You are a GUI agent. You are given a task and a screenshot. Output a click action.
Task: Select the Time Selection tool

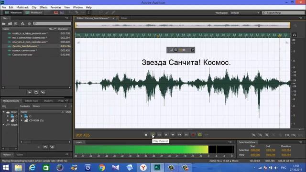point(89,13)
